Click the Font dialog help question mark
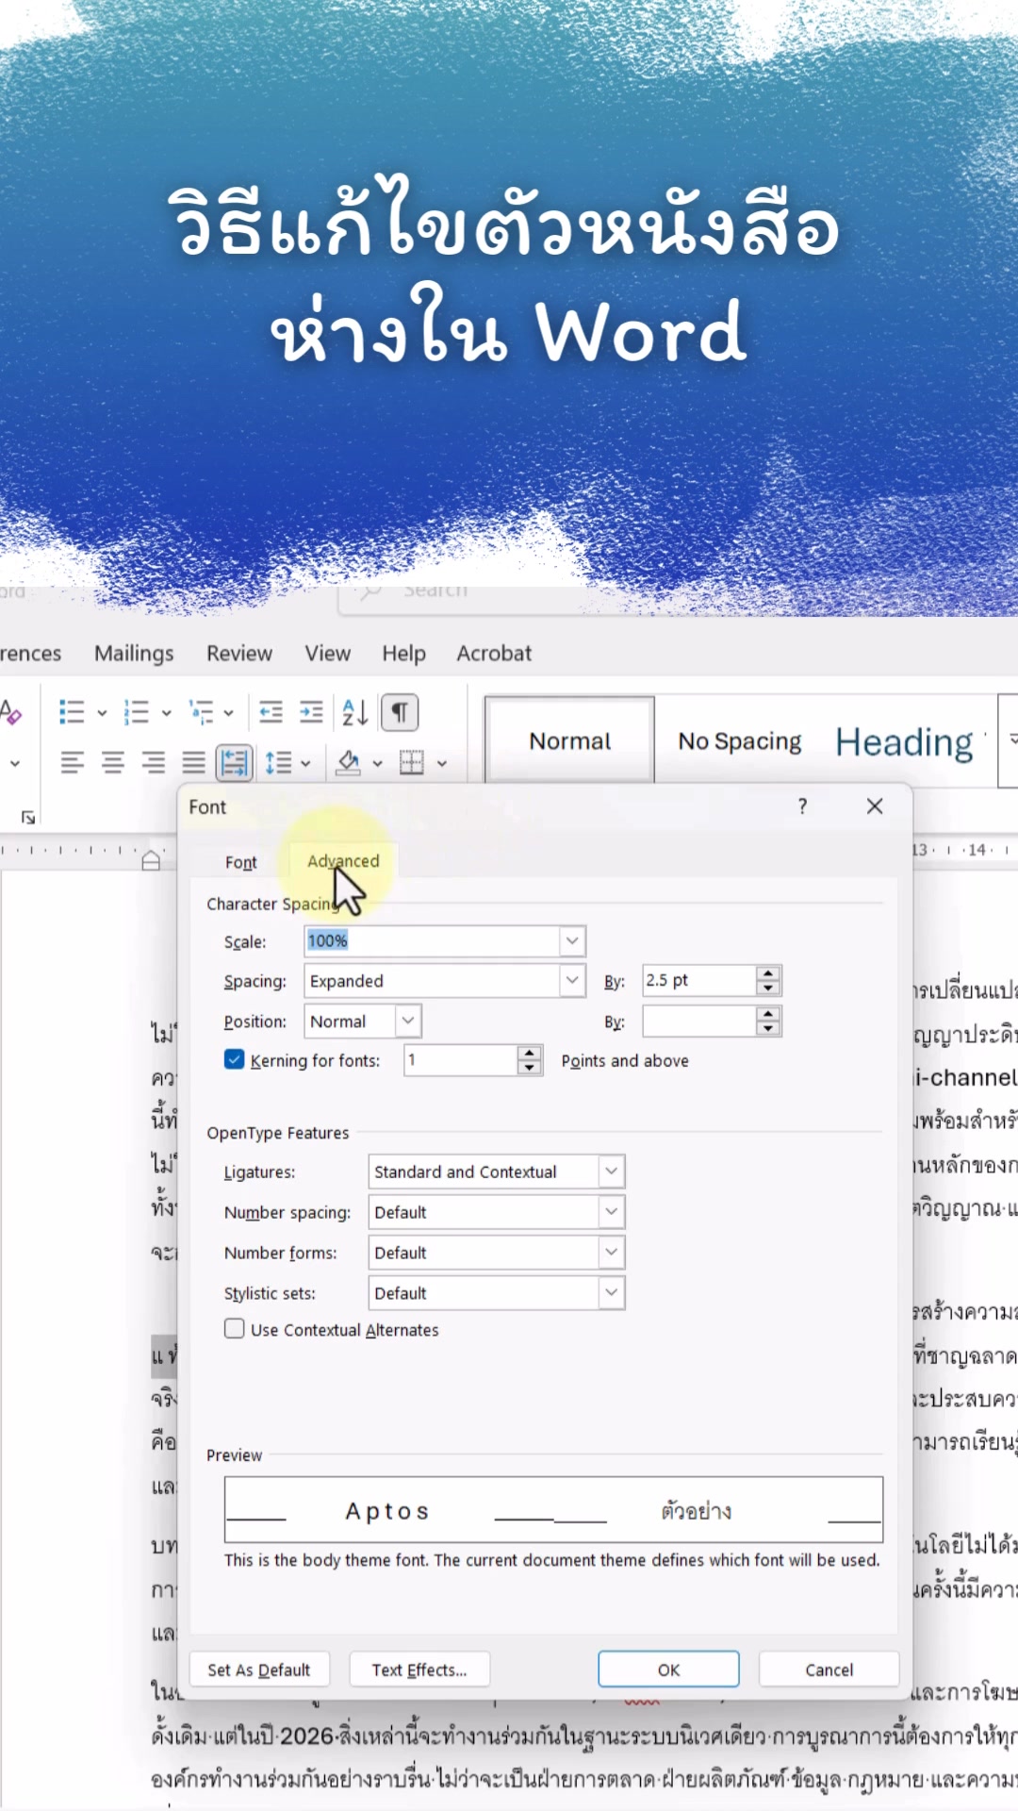Image resolution: width=1018 pixels, height=1811 pixels. pos(802,806)
